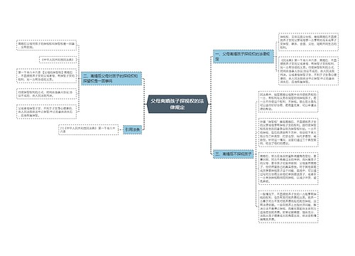Select note mentioning "探望权" under branch three
Screen dimensions: 355x256
[x=288, y=132]
